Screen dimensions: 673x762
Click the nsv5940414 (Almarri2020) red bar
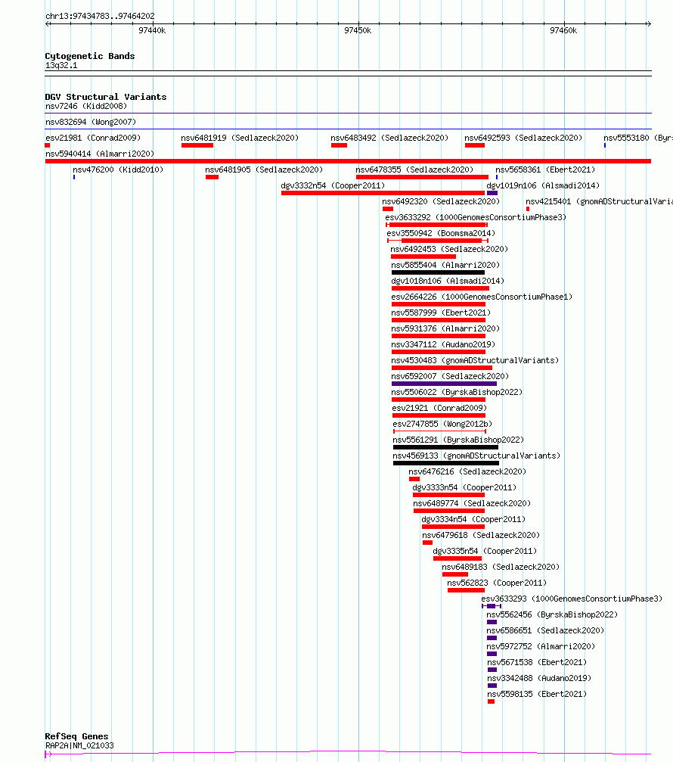pyautogui.click(x=348, y=161)
